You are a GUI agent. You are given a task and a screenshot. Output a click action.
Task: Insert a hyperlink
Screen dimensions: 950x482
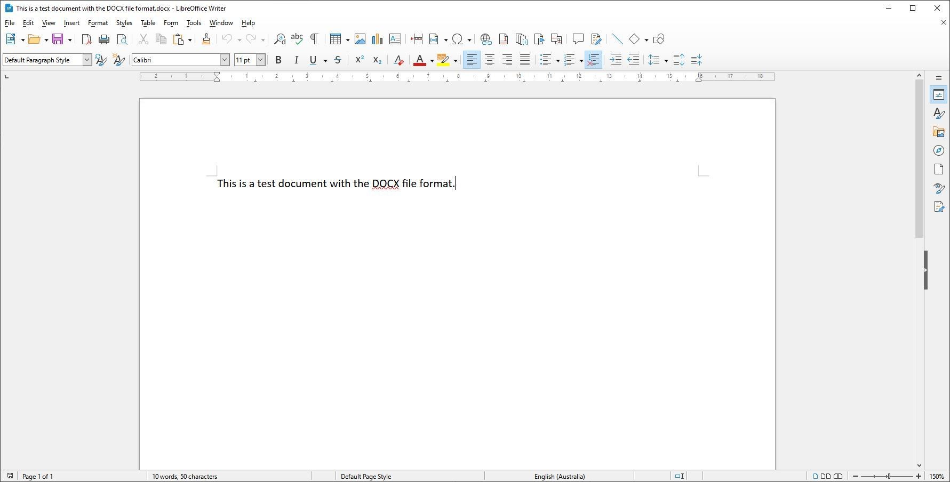(485, 39)
